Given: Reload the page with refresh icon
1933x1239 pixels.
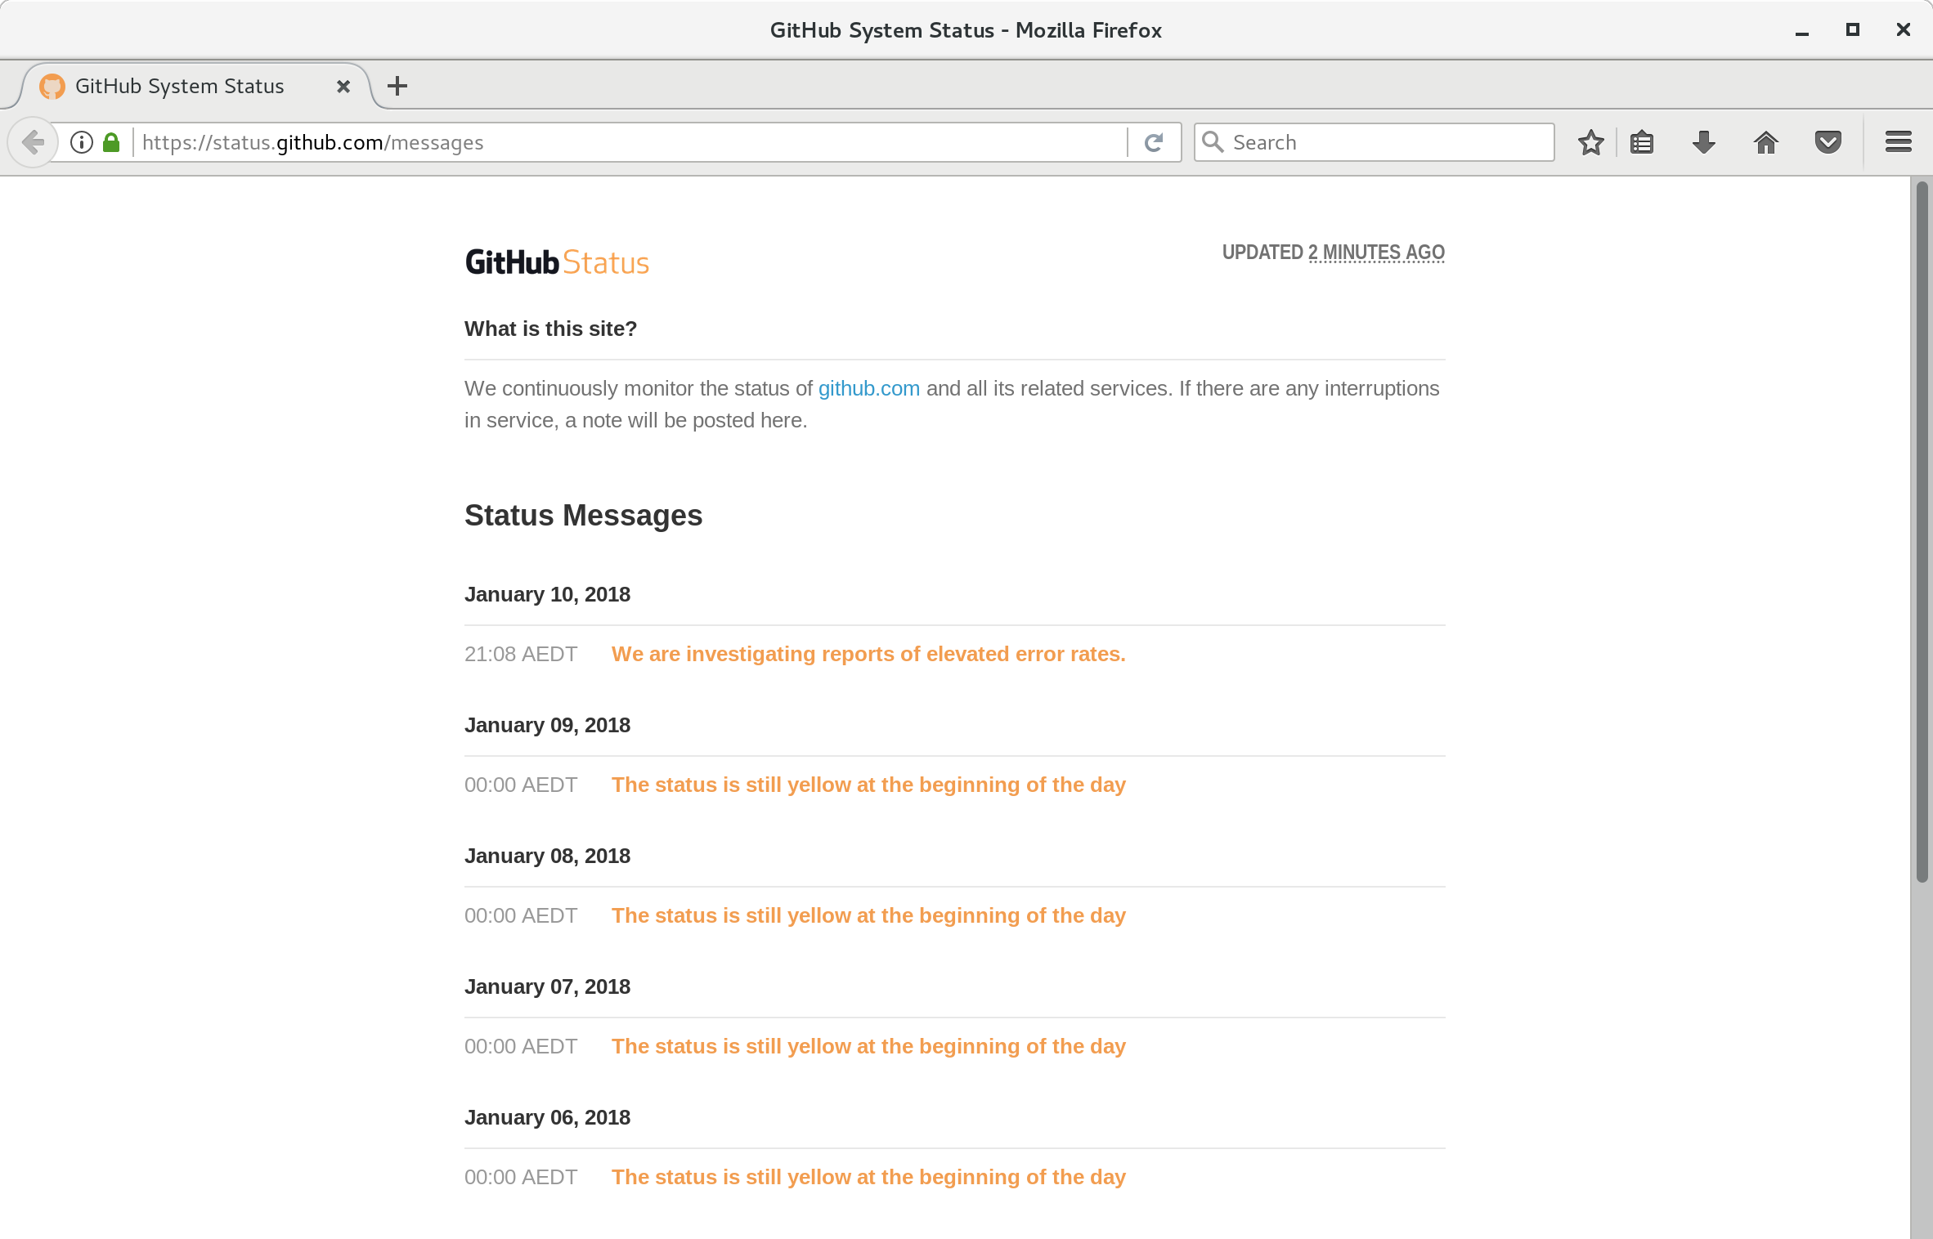Looking at the screenshot, I should click(1154, 142).
